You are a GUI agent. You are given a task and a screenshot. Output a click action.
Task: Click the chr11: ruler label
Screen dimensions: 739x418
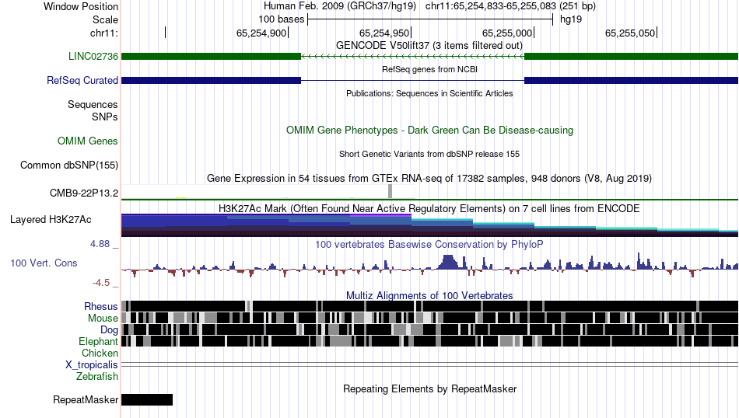point(104,33)
